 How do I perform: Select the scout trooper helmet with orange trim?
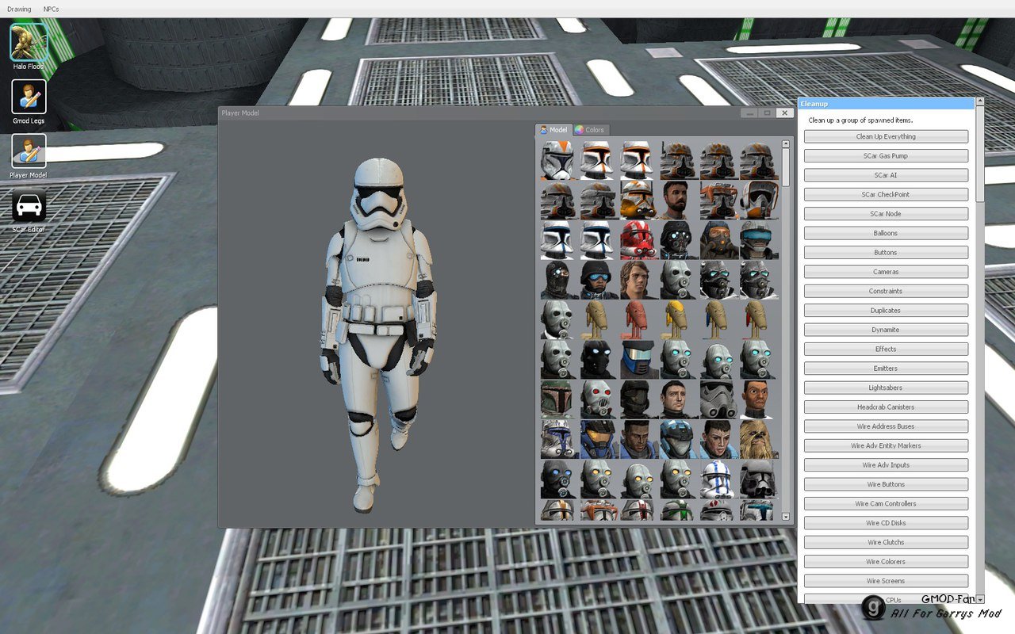point(759,200)
